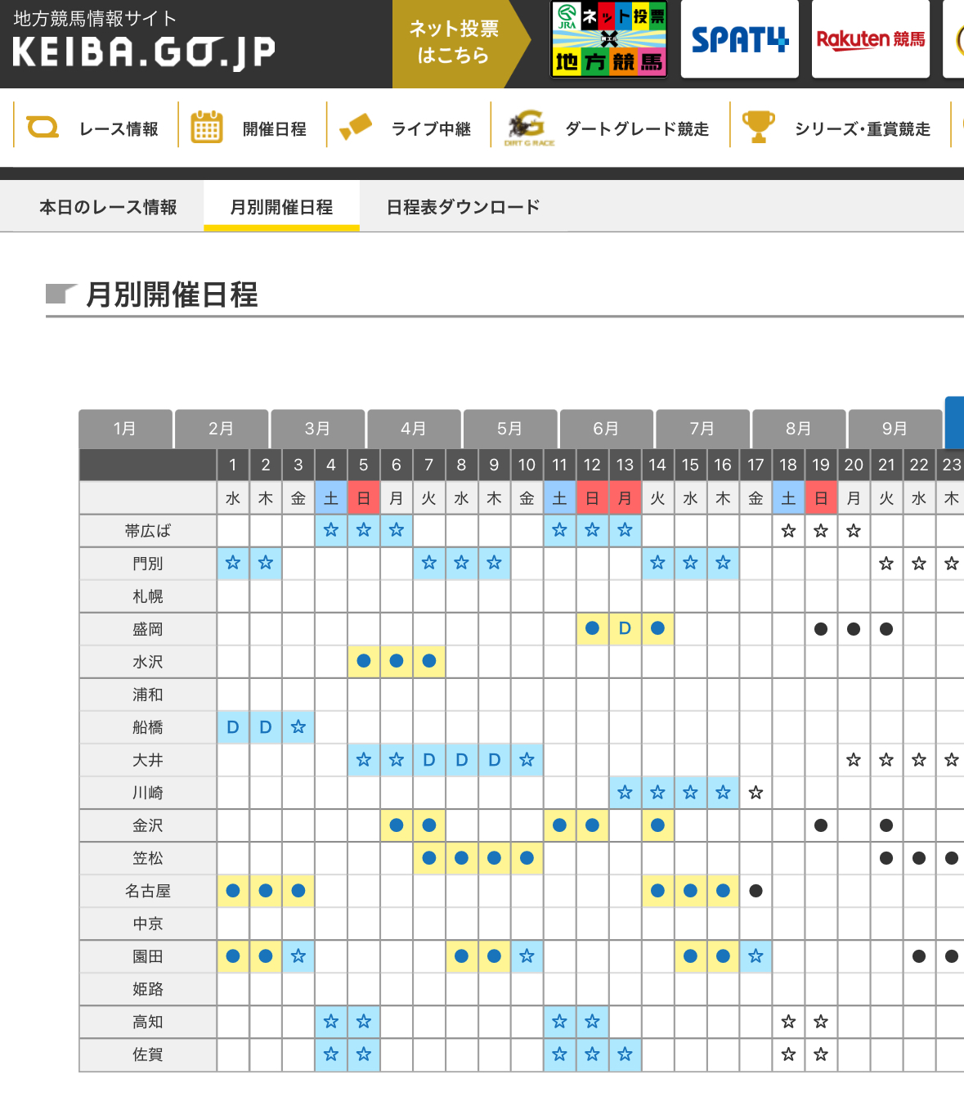Open the SPAT4 betting banner
Viewport: 964px width, 1106px height.
click(739, 39)
